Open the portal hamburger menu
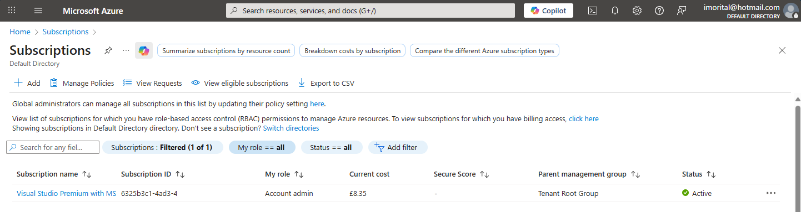This screenshot has height=212, width=801. pyautogui.click(x=38, y=11)
